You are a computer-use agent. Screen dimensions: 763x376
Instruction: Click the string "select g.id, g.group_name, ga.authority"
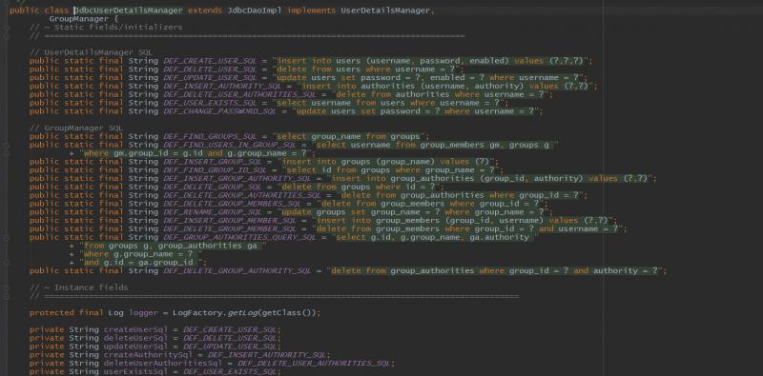click(x=433, y=237)
